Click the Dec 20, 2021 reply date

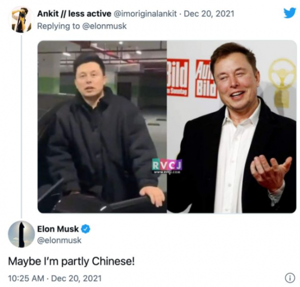[x=209, y=14]
